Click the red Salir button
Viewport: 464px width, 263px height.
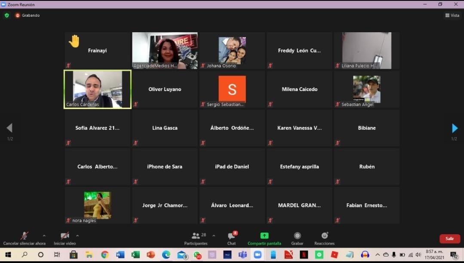(449, 239)
